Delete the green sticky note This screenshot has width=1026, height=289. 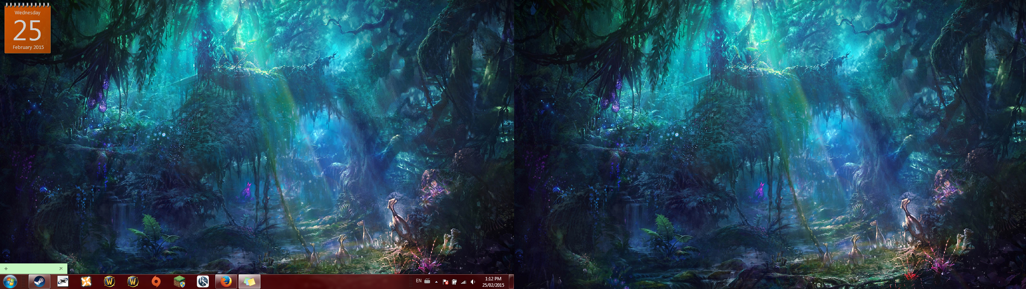pyautogui.click(x=61, y=269)
